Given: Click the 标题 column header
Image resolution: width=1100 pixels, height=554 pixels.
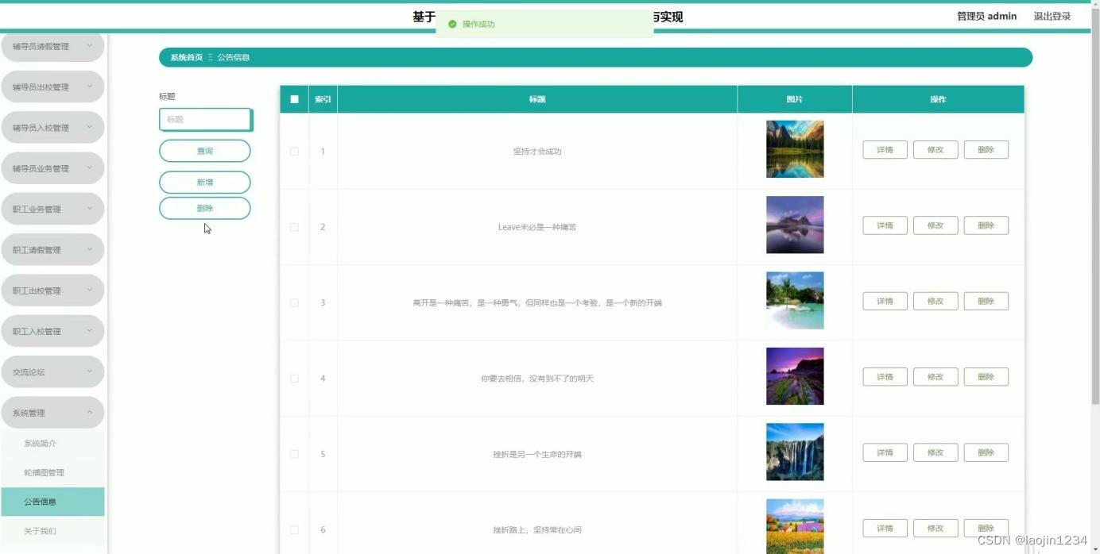Looking at the screenshot, I should (x=537, y=99).
